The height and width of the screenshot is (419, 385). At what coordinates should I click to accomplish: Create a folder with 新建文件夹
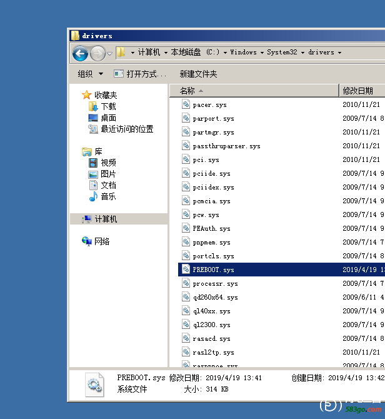198,74
